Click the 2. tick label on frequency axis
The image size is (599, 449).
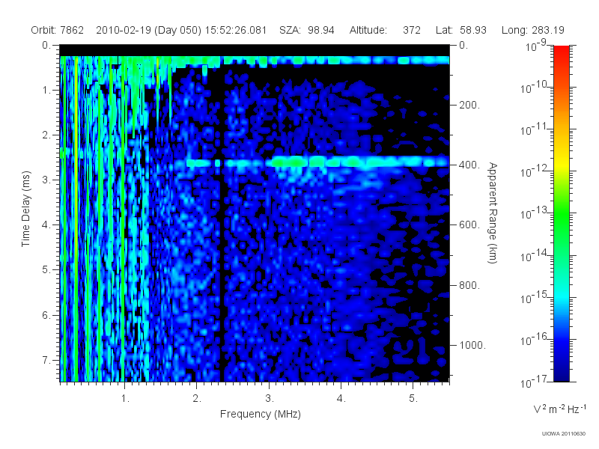(197, 399)
